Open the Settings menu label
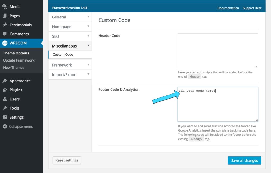Screen dimensions: 271x173 16,117
